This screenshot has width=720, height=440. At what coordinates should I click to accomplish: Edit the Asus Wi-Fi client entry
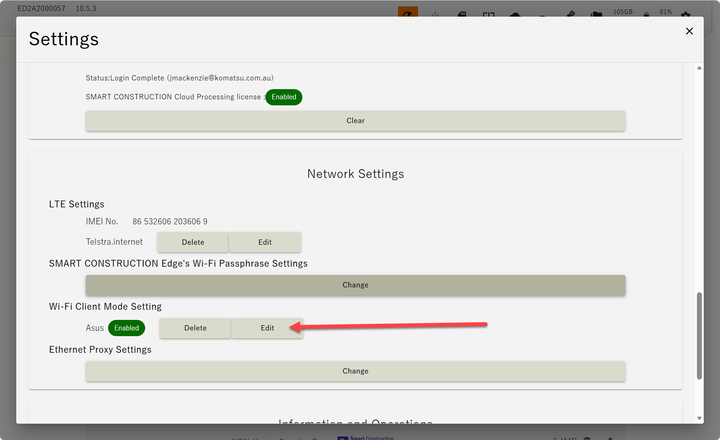click(x=267, y=328)
